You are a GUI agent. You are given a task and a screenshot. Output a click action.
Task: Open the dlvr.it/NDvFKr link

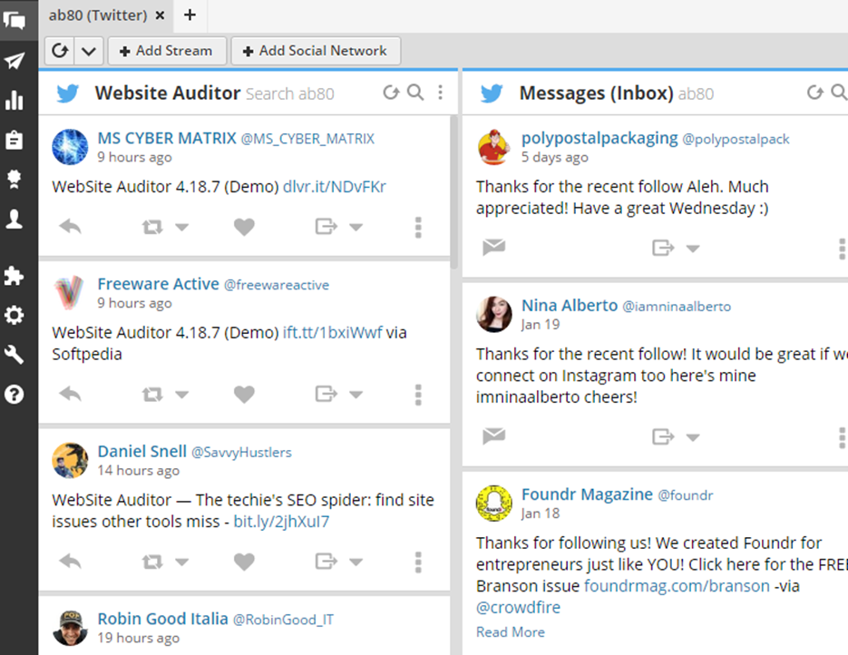pyautogui.click(x=334, y=187)
